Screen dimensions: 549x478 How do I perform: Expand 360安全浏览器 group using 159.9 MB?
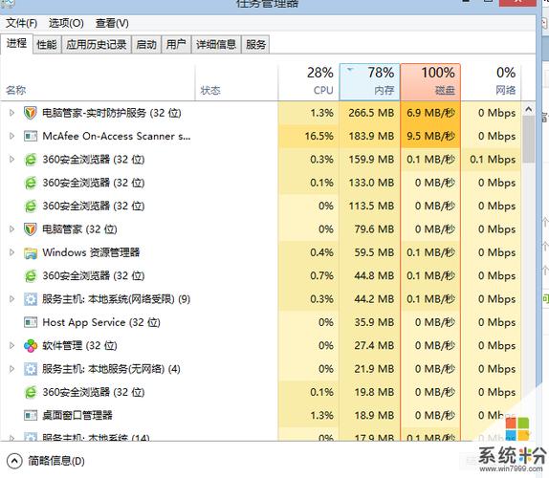[x=11, y=160]
